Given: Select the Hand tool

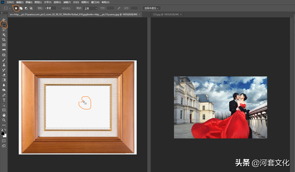Looking at the screenshot, I should pyautogui.click(x=4, y=115).
